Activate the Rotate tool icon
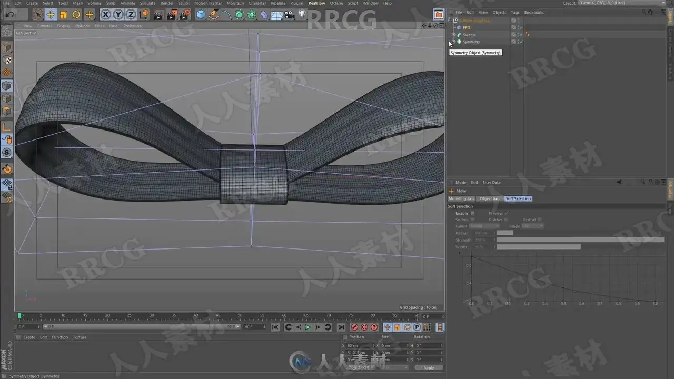 [x=76, y=15]
